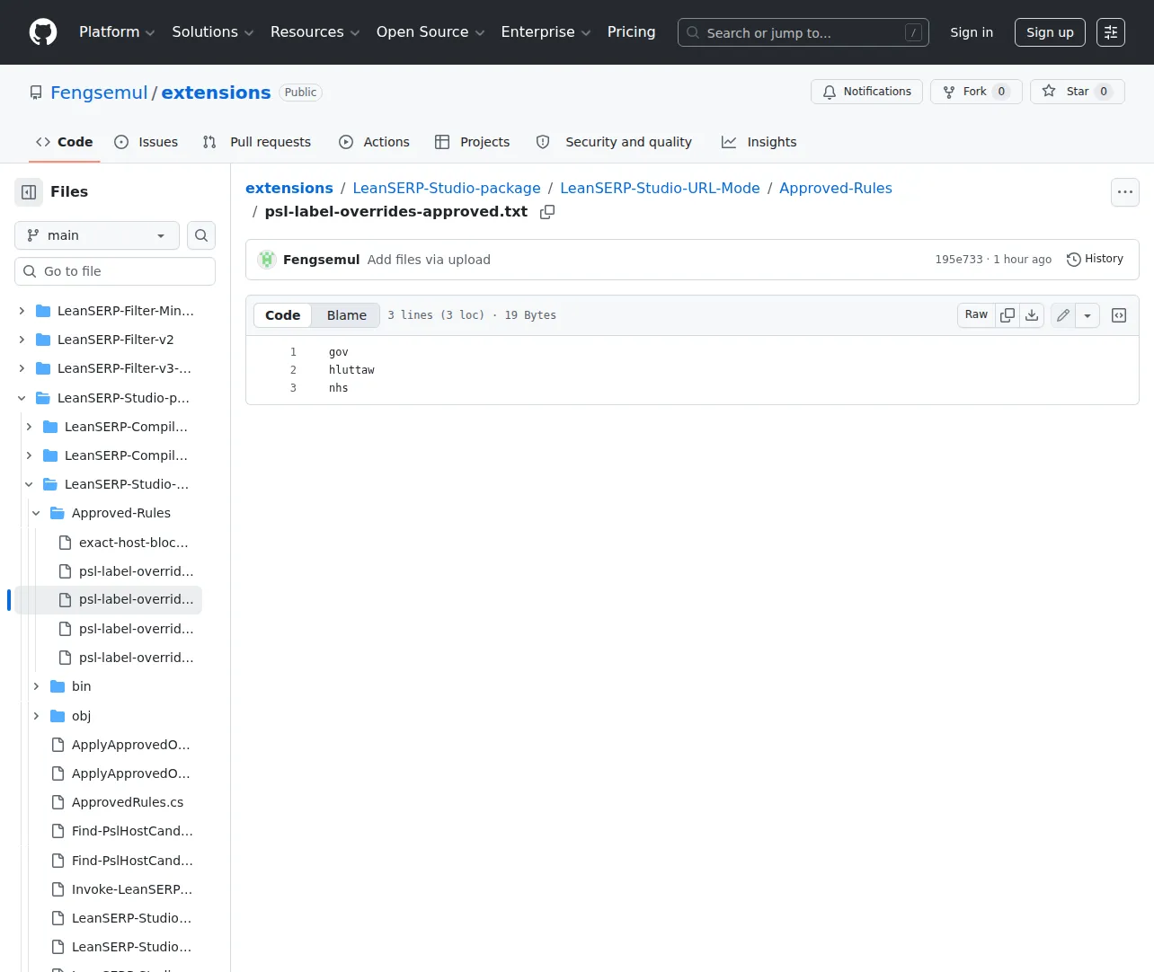Edit this file with the pencil icon
This screenshot has height=972, width=1154.
[x=1063, y=315]
